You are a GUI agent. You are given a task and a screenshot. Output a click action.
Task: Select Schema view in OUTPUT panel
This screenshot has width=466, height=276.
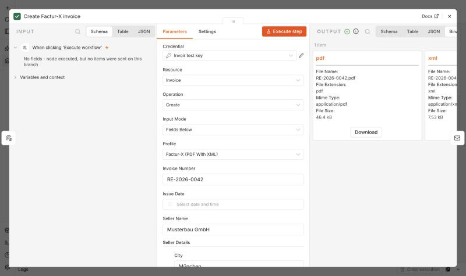389,31
